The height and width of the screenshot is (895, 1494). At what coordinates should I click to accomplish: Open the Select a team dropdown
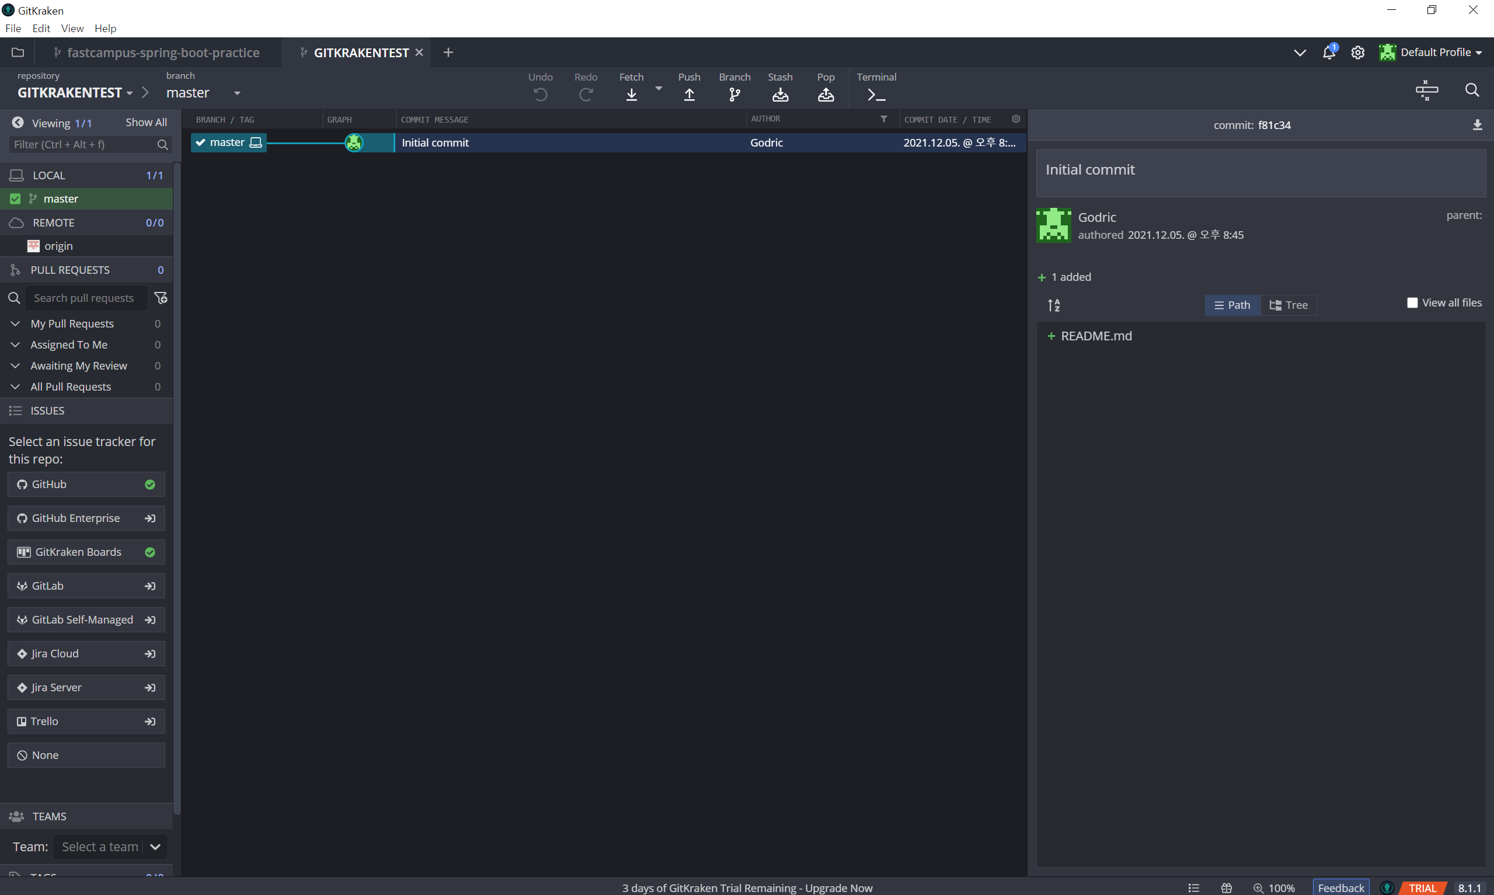pos(155,847)
